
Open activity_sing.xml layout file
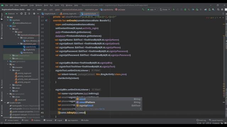(23, 82)
